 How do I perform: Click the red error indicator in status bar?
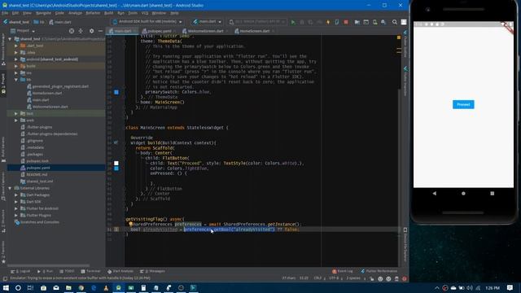click(x=405, y=278)
